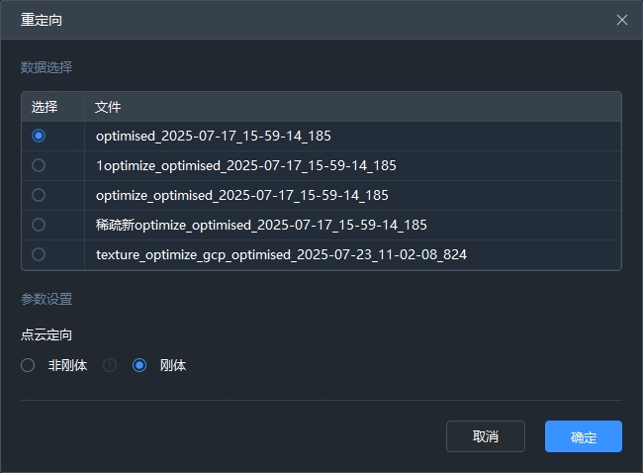Click file name 1optimize_optimised_2025-07-17_15-59-14_185
The width and height of the screenshot is (643, 473).
(246, 165)
